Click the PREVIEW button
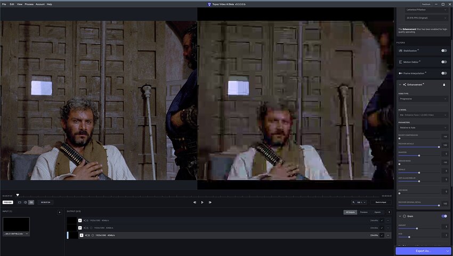Screen dimensions: 453x256 (8, 202)
